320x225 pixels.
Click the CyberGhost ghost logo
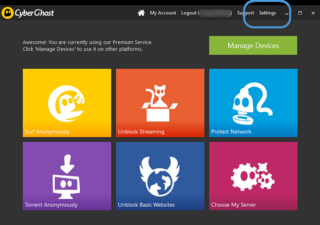coord(8,13)
